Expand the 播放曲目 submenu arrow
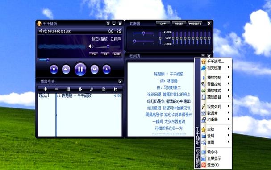 (229, 96)
